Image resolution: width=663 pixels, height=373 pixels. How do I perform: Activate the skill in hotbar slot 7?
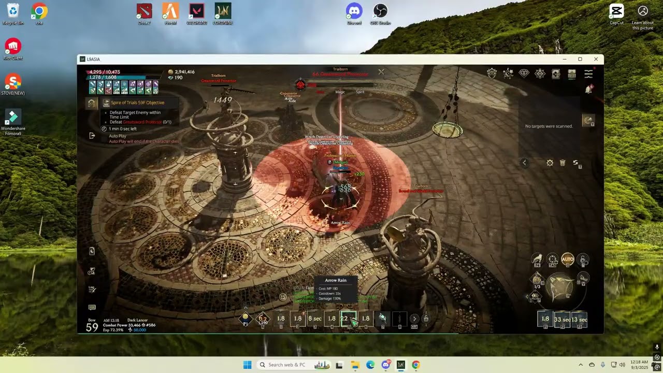(382, 319)
